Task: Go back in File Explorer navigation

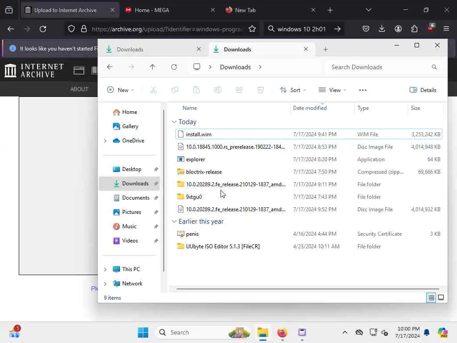Action: (x=110, y=67)
